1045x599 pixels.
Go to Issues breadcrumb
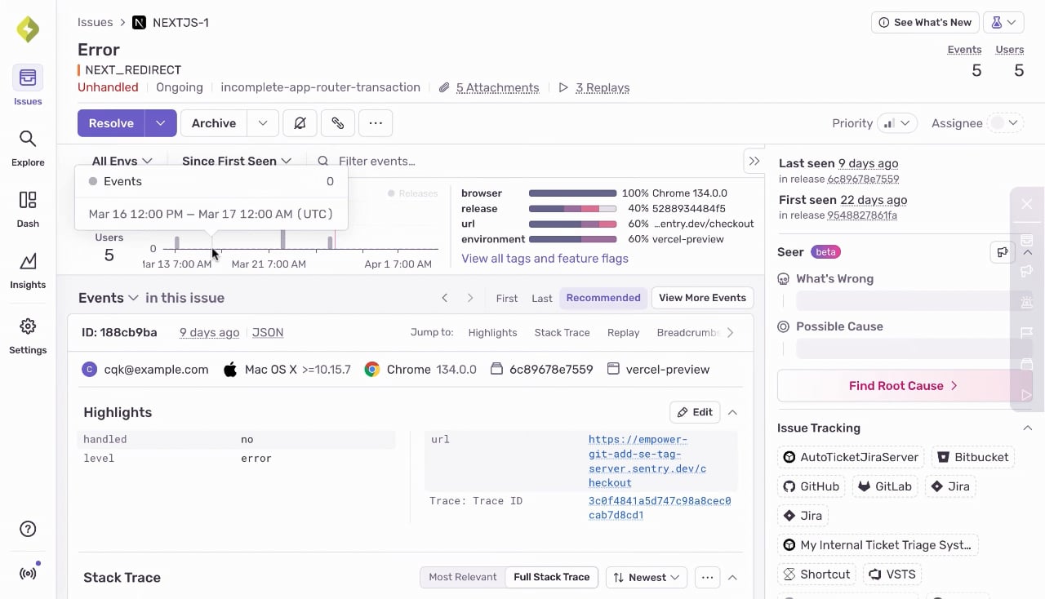pyautogui.click(x=96, y=22)
